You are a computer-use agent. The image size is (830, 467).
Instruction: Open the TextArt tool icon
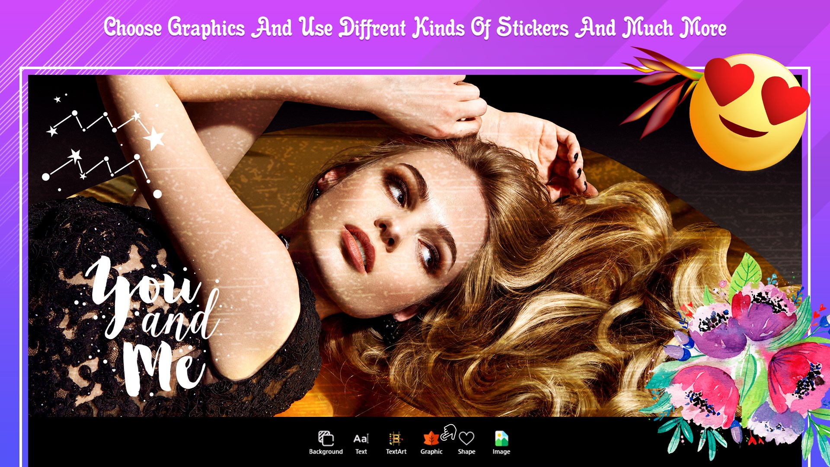pyautogui.click(x=396, y=438)
